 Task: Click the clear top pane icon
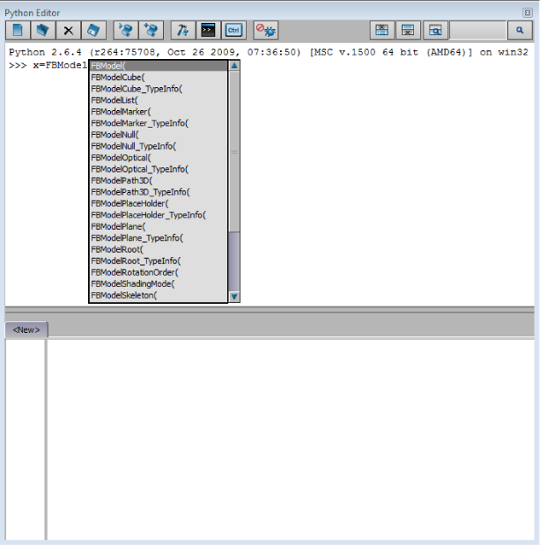pyautogui.click(x=381, y=30)
